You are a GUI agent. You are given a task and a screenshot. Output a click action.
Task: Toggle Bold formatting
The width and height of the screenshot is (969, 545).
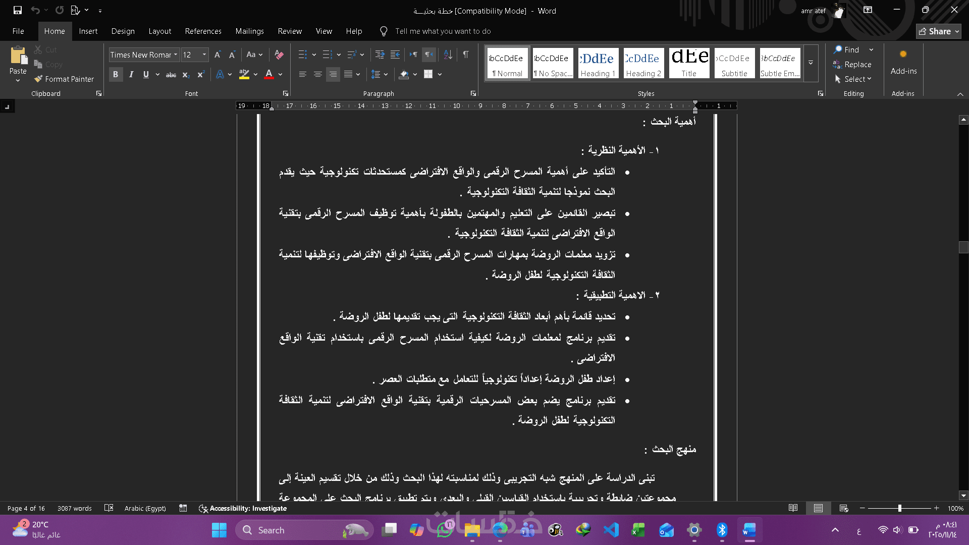coord(116,74)
